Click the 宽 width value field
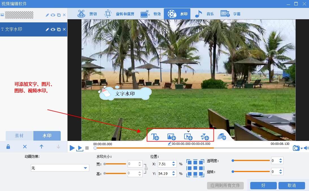The height and width of the screenshot is (191, 309). pyautogui.click(x=132, y=164)
